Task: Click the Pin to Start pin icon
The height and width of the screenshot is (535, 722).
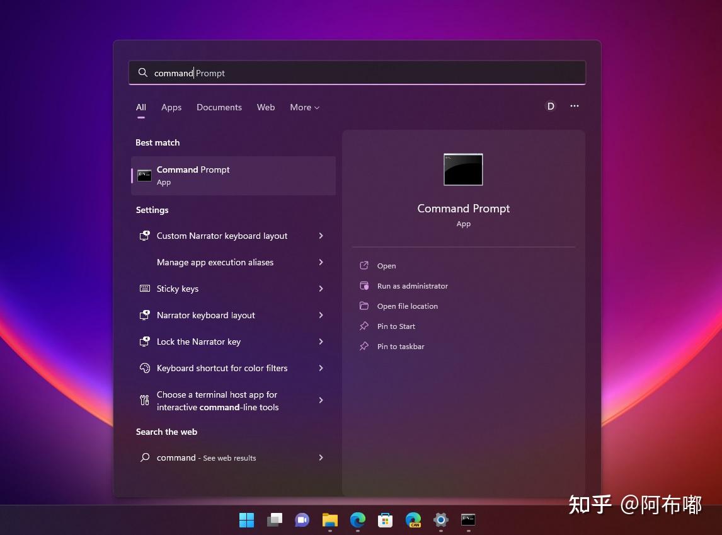Action: (x=364, y=326)
